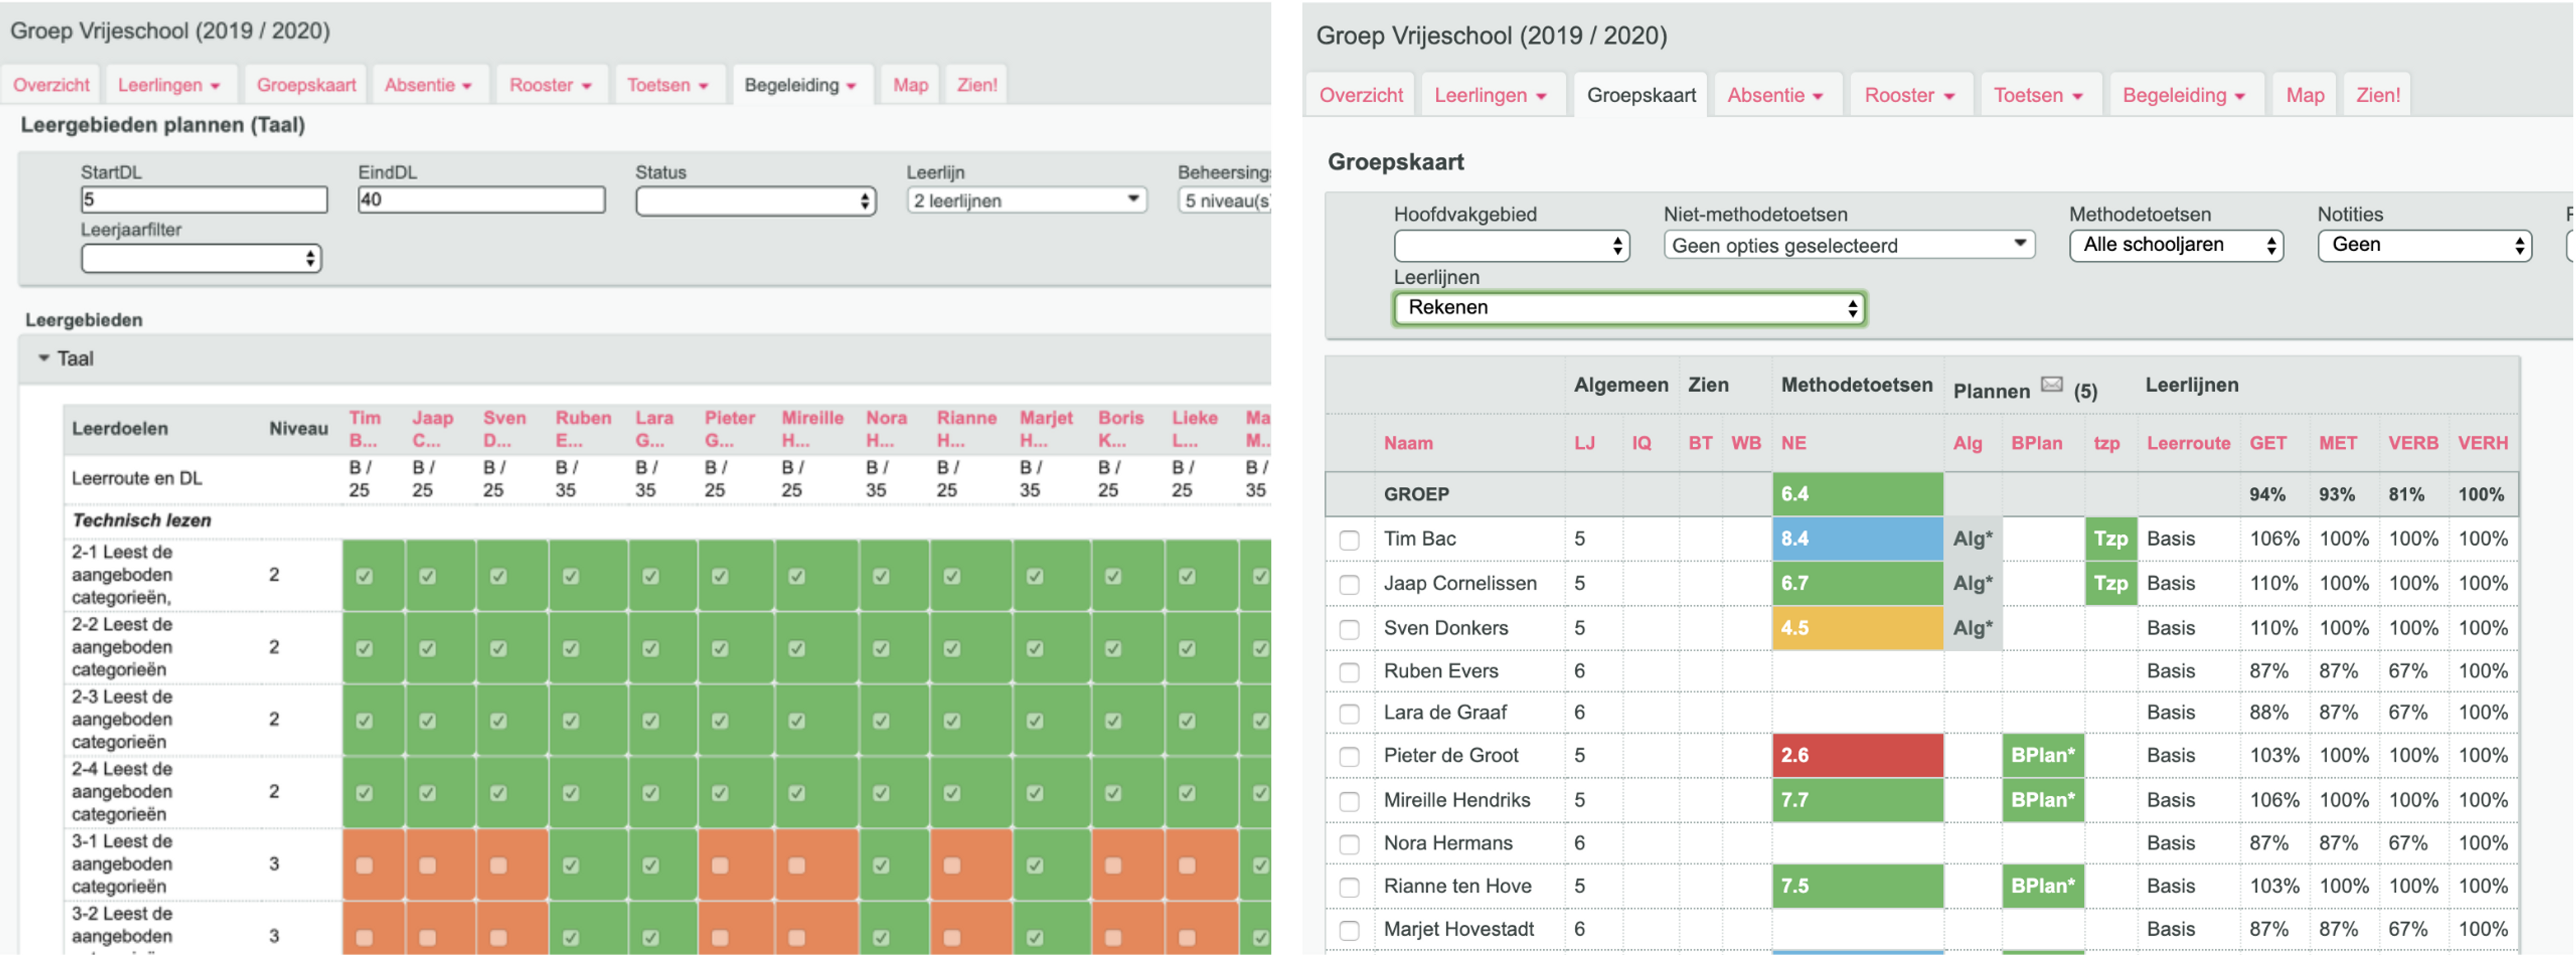Open the Niet-methodetoetsen dropdown
This screenshot has height=955, width=2576.
click(1849, 245)
